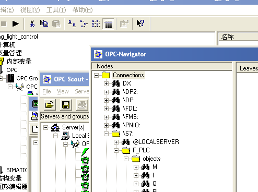Expand the \DP2: node
The height and width of the screenshot is (192, 258).
[x=106, y=92]
